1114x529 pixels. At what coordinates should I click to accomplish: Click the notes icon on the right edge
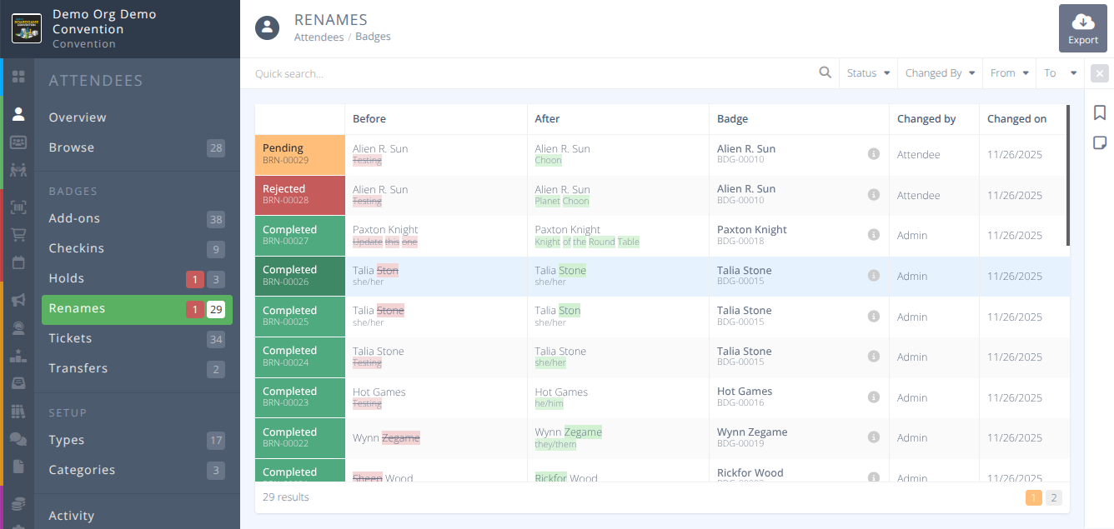click(1100, 142)
